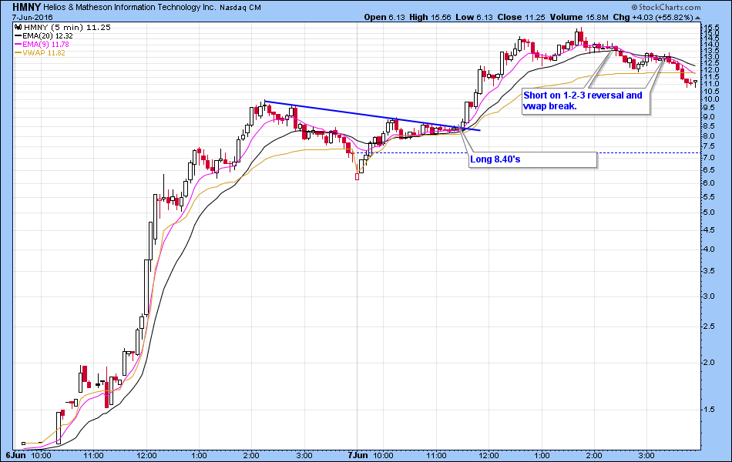This screenshot has height=462, width=732.
Task: Click the HMNY (5 min) 11.25 legend entry
Action: (66, 27)
